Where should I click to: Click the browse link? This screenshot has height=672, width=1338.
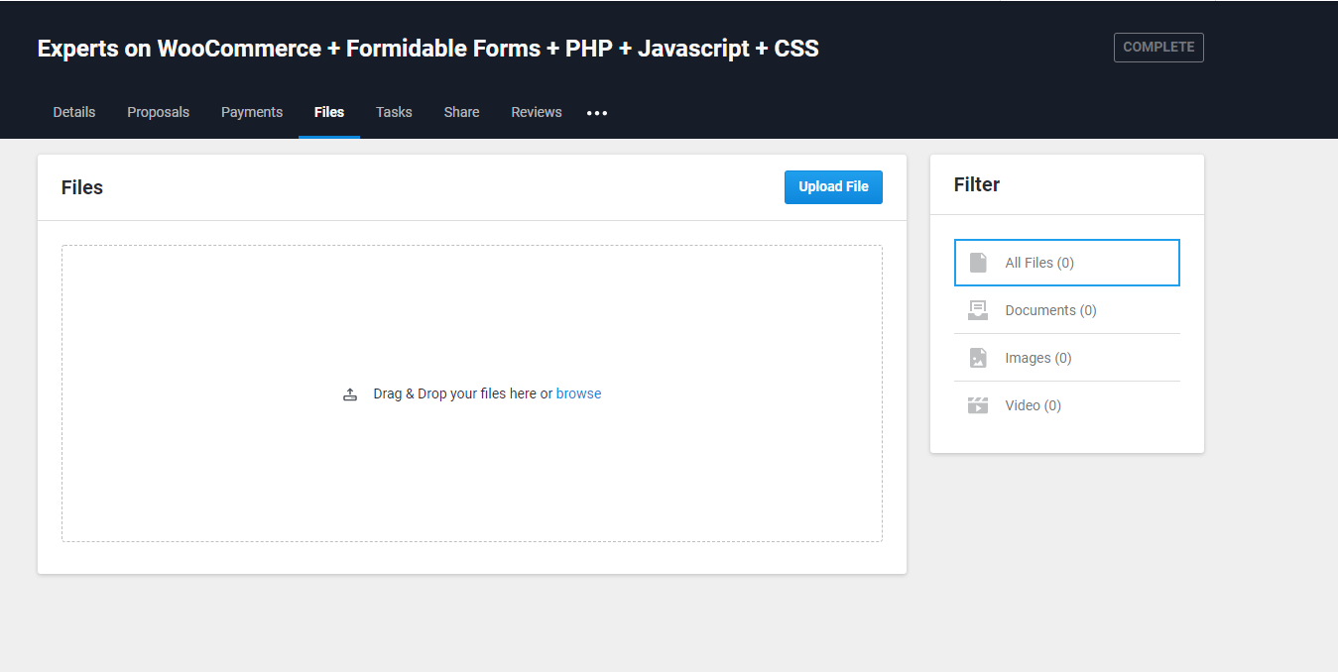578,393
